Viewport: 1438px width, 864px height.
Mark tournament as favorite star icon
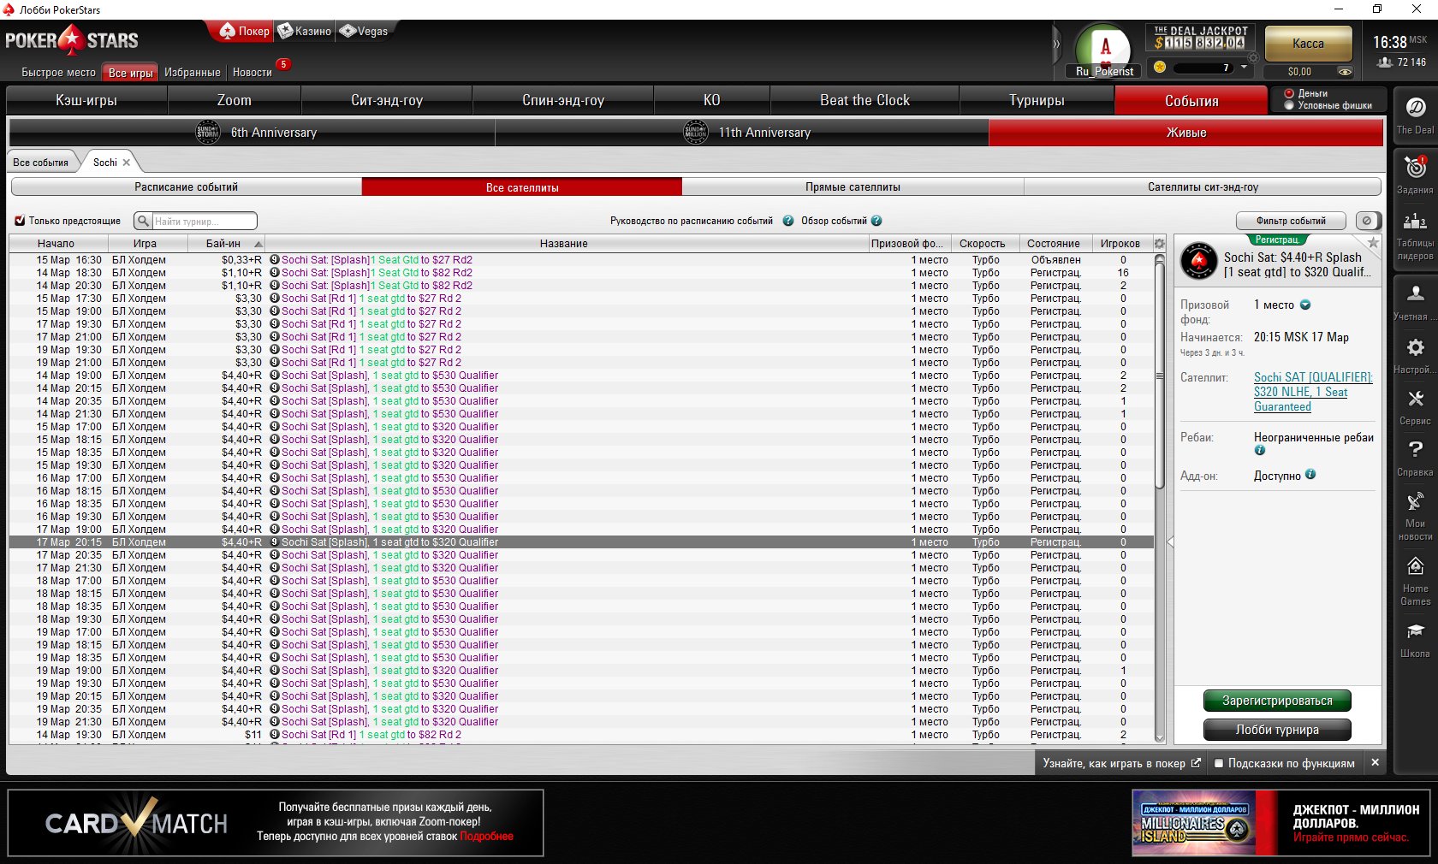(x=1373, y=243)
